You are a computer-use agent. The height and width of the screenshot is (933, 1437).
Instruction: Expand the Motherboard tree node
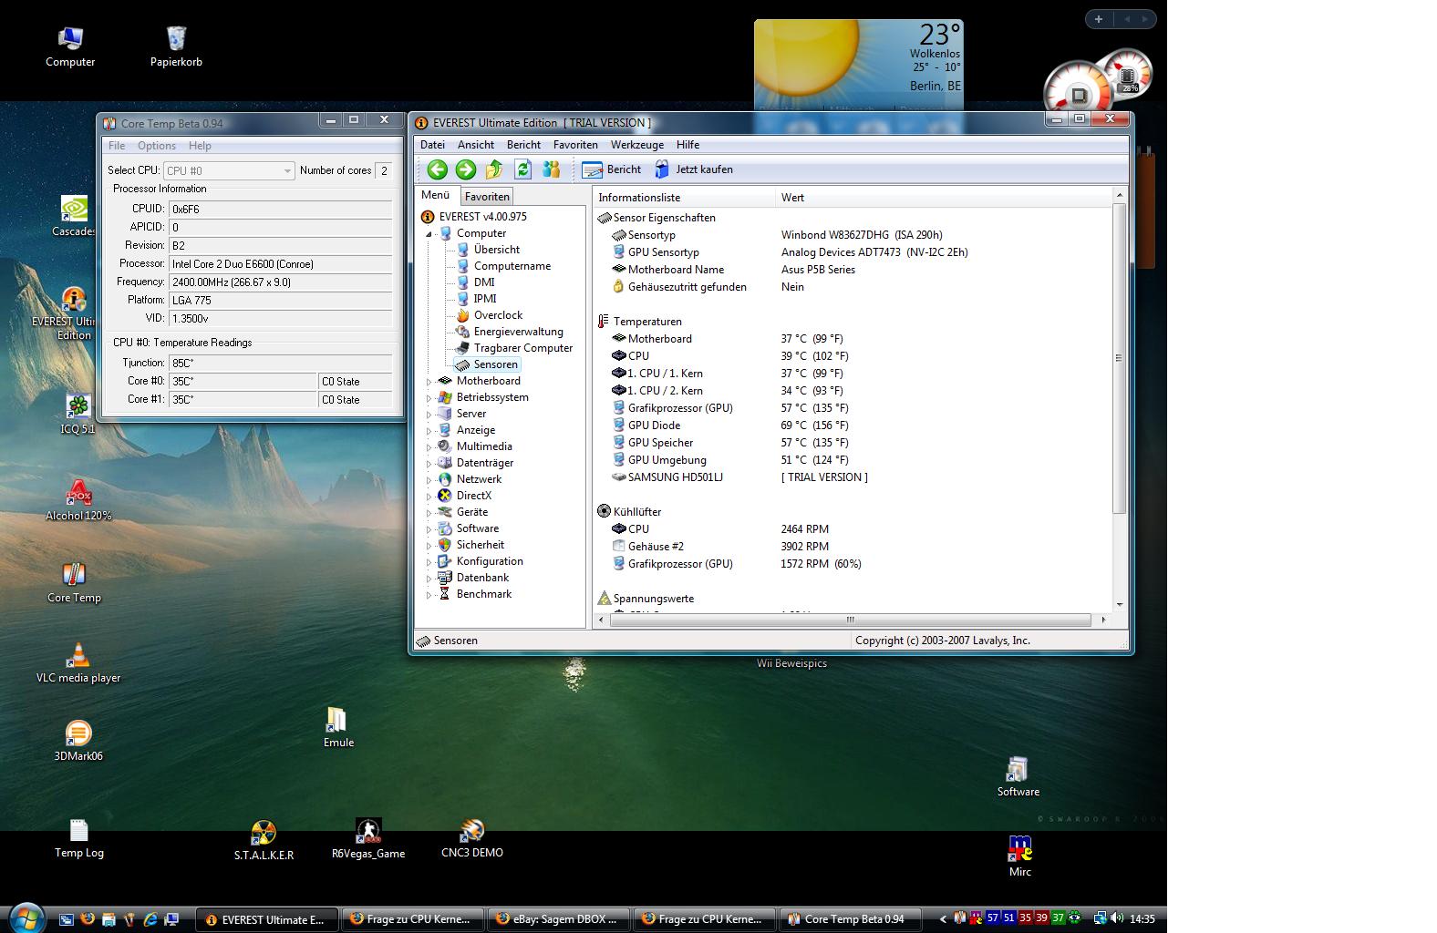point(429,382)
